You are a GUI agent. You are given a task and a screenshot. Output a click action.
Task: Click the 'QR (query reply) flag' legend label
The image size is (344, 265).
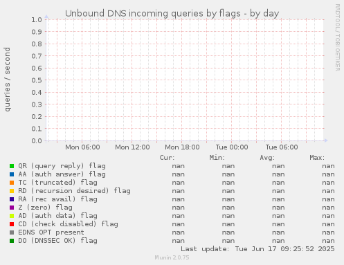[x=62, y=166]
